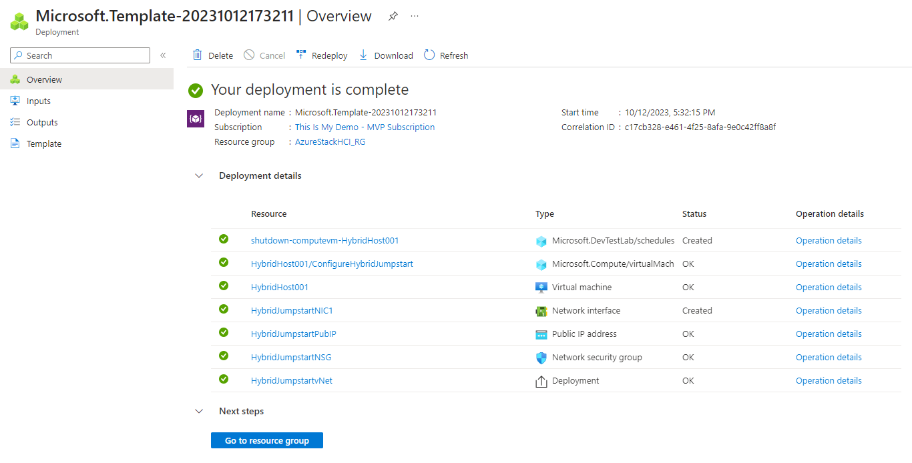Open This Is My Demo subscription link

click(x=365, y=127)
